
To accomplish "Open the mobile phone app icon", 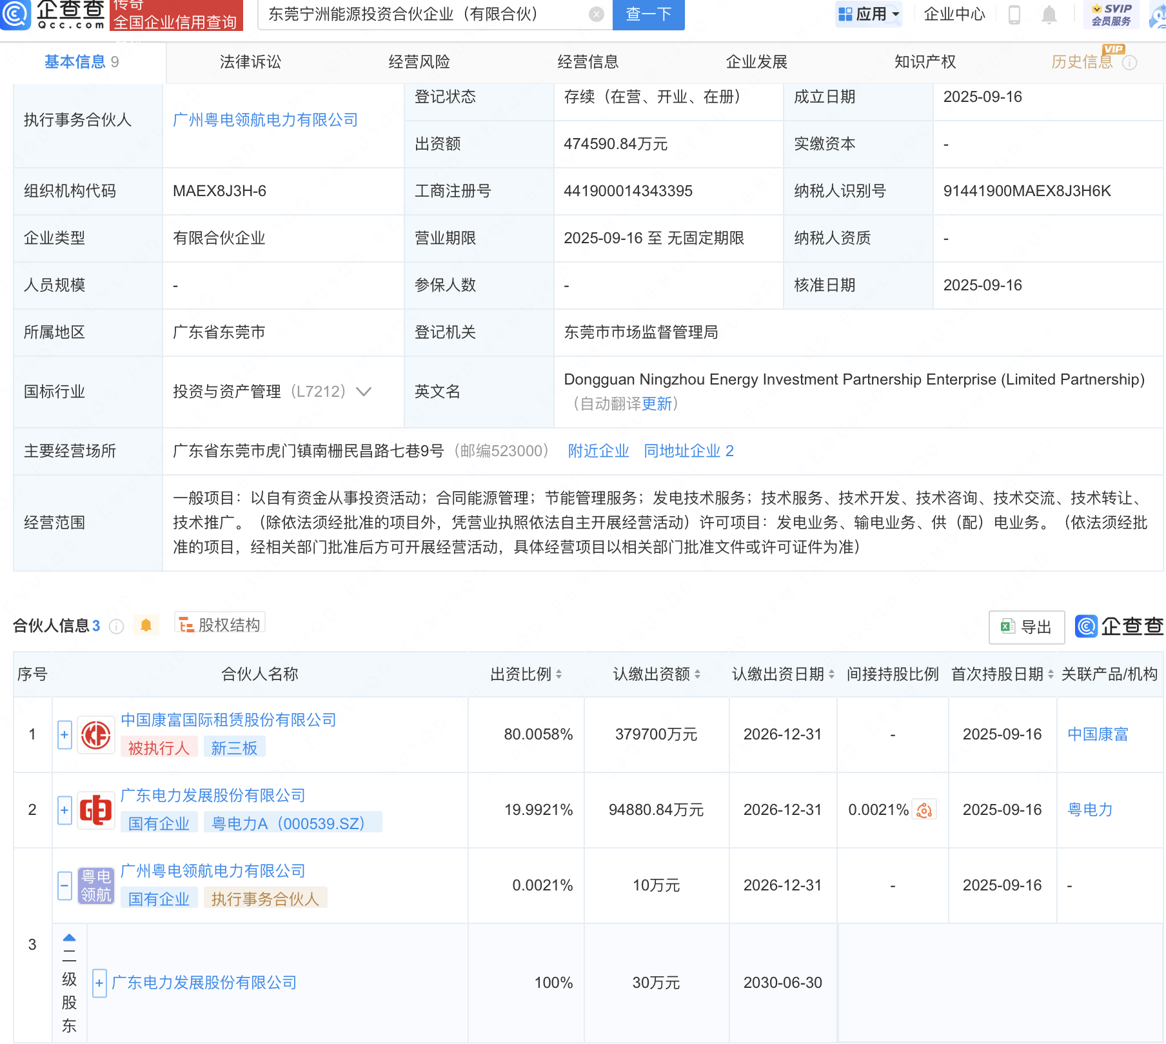I will 1014,14.
